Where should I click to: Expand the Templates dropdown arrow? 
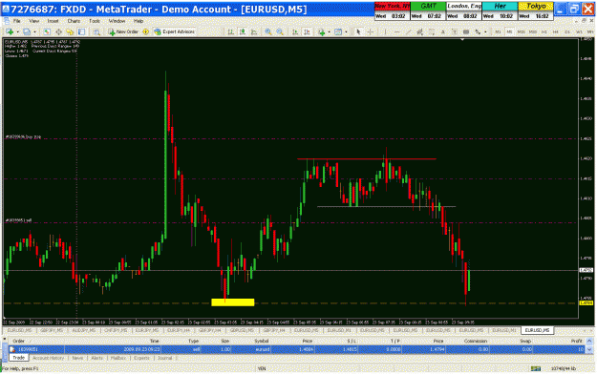pyautogui.click(x=346, y=31)
